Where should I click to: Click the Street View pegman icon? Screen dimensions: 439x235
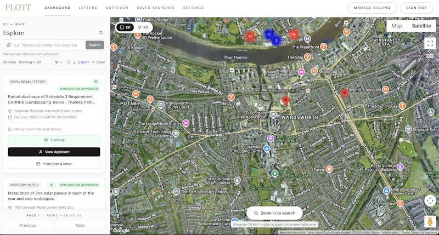(x=430, y=222)
